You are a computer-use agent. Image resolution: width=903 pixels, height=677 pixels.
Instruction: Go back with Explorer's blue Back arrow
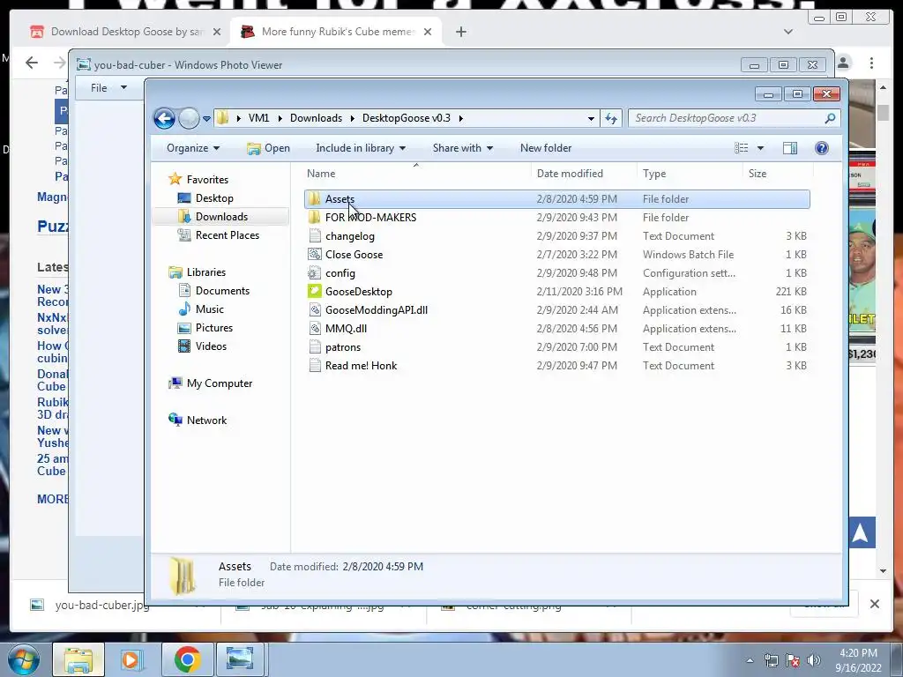[164, 119]
